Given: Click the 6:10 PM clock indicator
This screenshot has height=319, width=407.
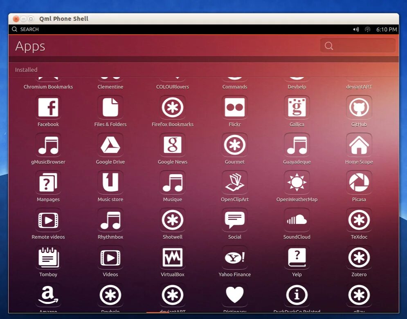Looking at the screenshot, I should pos(387,29).
